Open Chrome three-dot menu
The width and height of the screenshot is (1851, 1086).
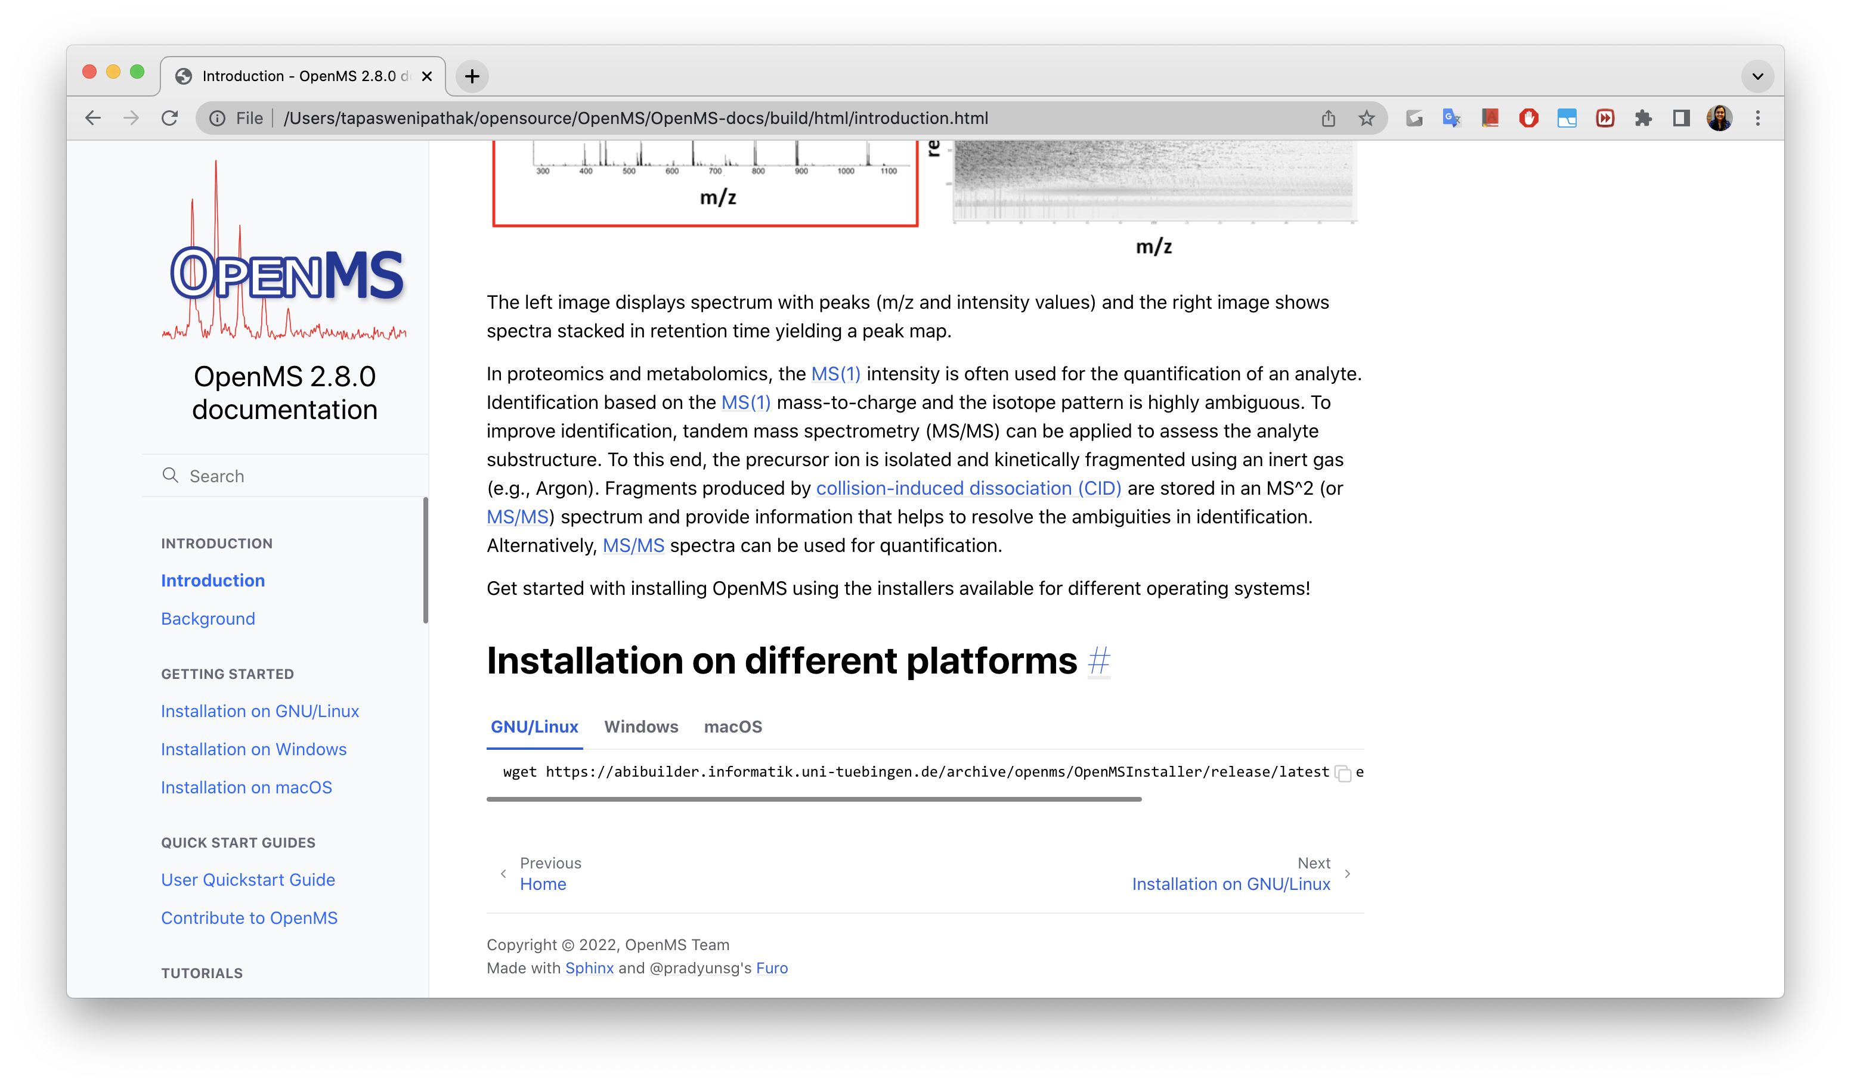coord(1758,118)
